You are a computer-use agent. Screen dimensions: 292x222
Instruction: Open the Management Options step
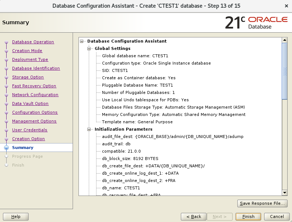click(34, 121)
